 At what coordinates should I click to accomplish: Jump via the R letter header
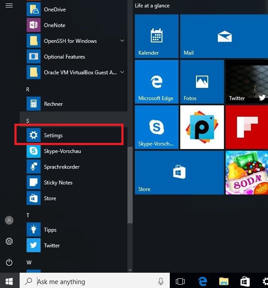[x=27, y=90]
